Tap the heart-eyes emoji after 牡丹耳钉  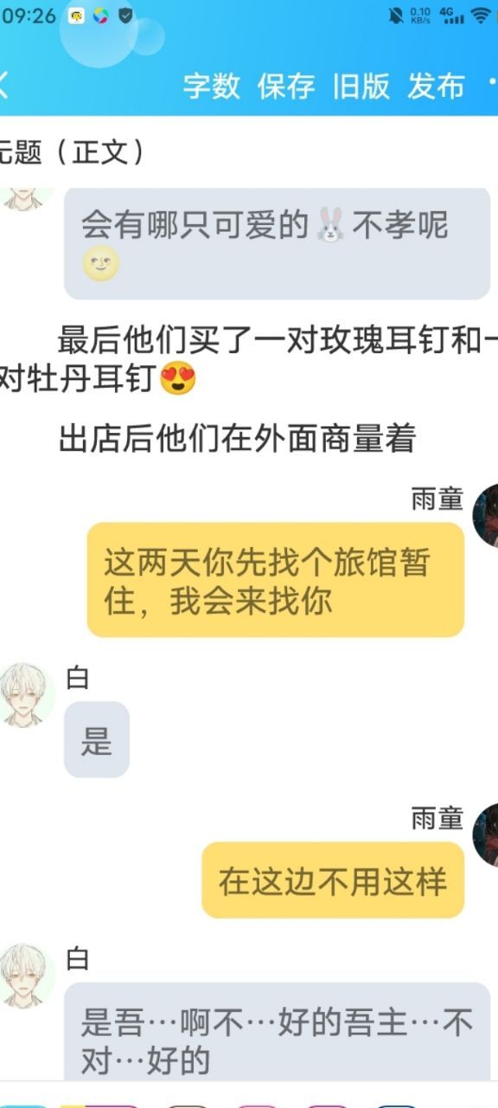178,380
